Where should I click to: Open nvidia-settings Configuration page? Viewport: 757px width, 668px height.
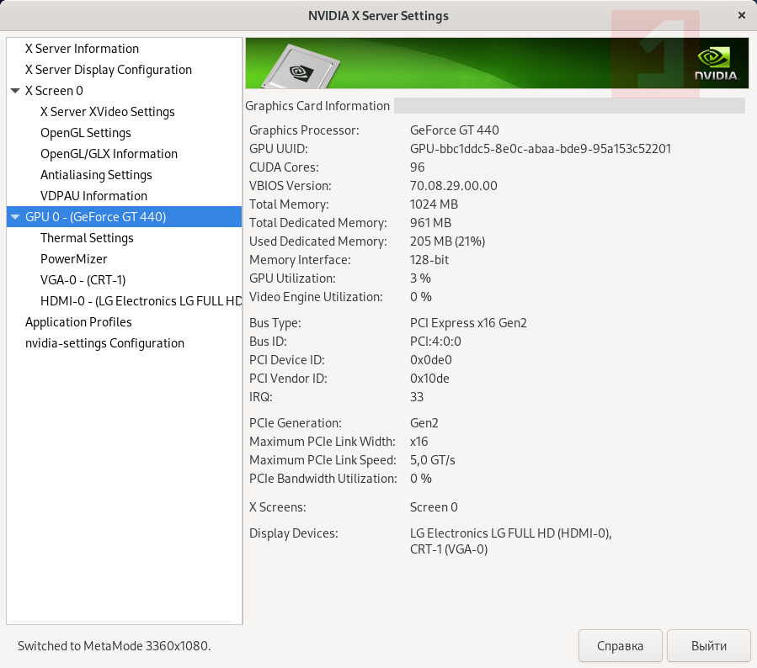(x=104, y=343)
